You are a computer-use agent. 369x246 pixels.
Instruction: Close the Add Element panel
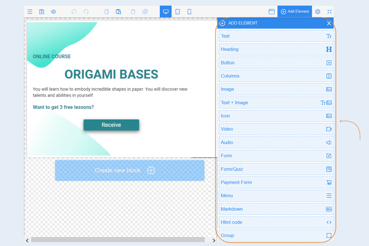[329, 23]
